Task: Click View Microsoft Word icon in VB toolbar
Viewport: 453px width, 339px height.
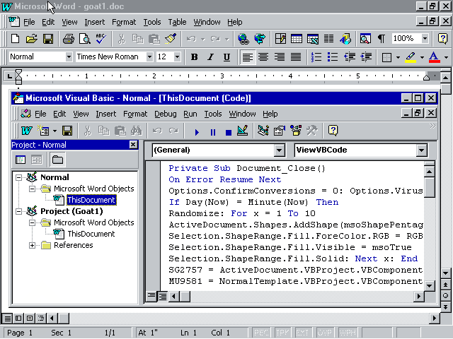Action: click(x=27, y=131)
